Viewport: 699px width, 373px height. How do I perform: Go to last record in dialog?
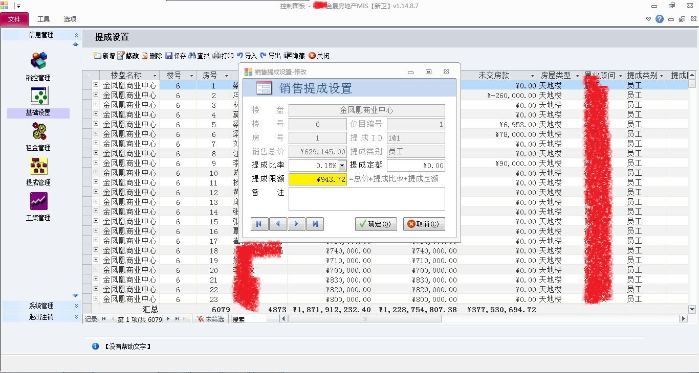click(315, 224)
